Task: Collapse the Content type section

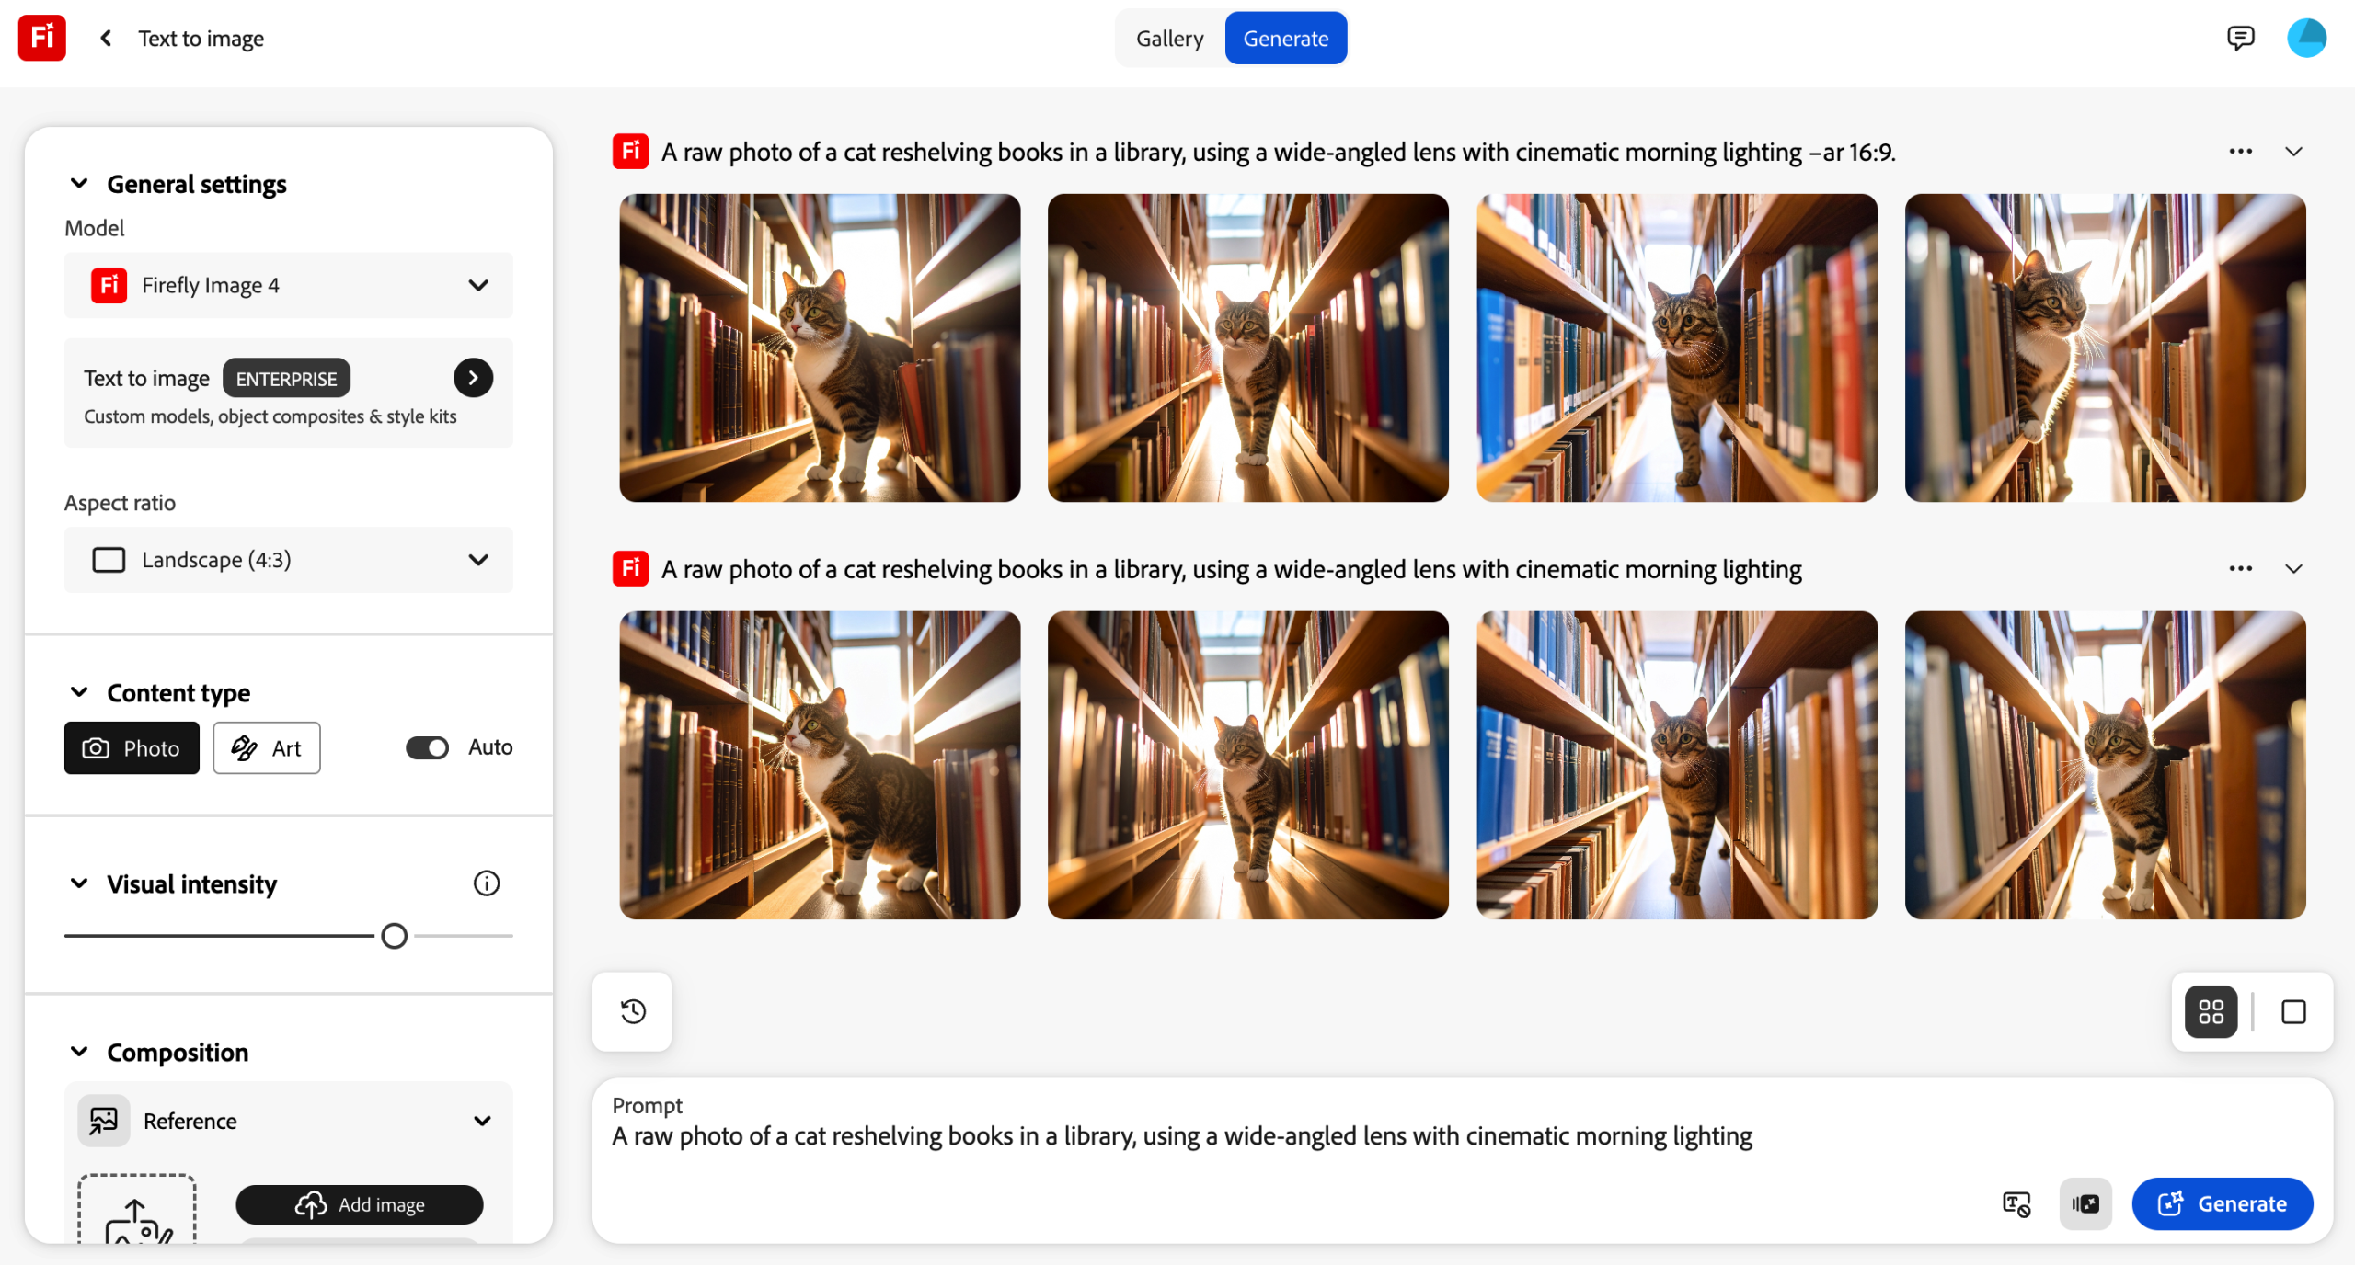Action: tap(79, 692)
